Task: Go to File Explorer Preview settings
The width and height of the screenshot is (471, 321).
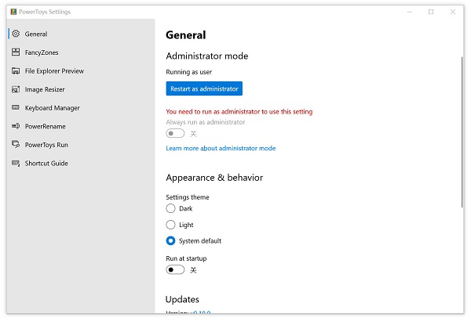Action: [x=81, y=71]
